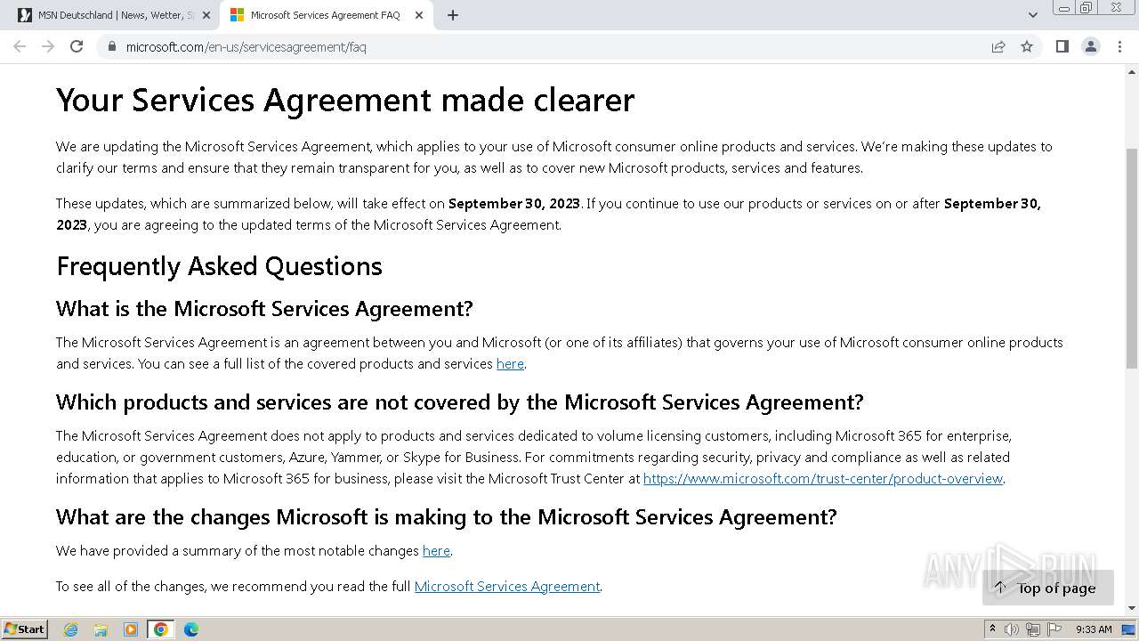Close the MSN Deutschland tab
Screen dimensions: 1139x641
(x=206, y=15)
